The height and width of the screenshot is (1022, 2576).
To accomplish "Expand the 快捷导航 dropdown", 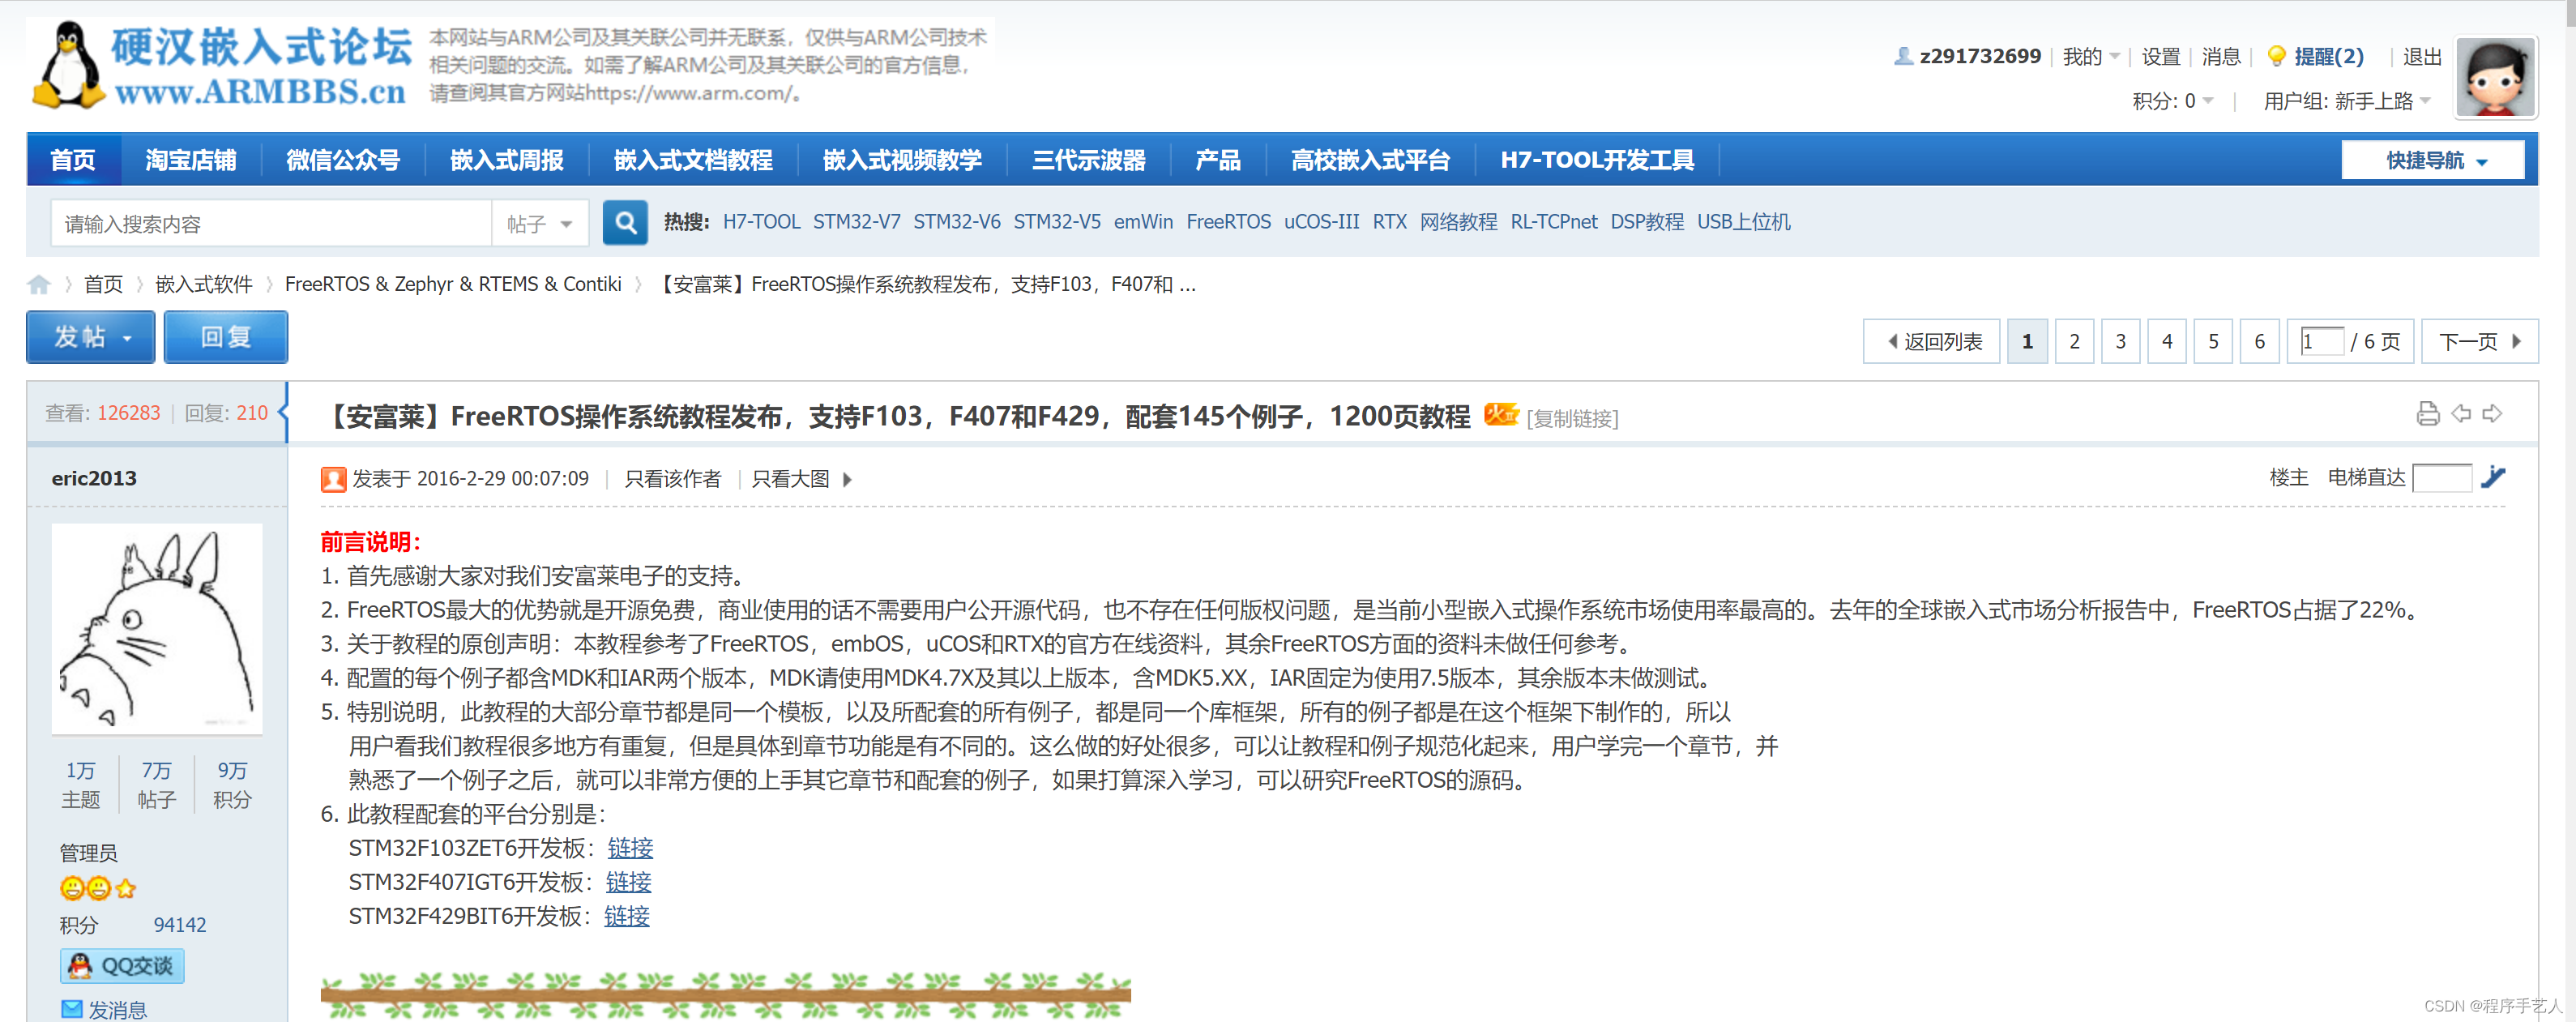I will tap(2433, 160).
